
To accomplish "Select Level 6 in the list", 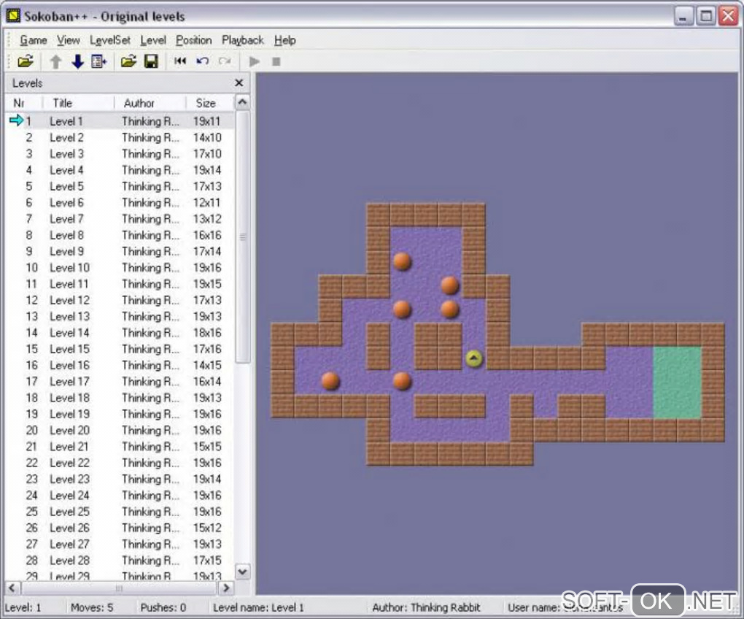I will (x=120, y=203).
